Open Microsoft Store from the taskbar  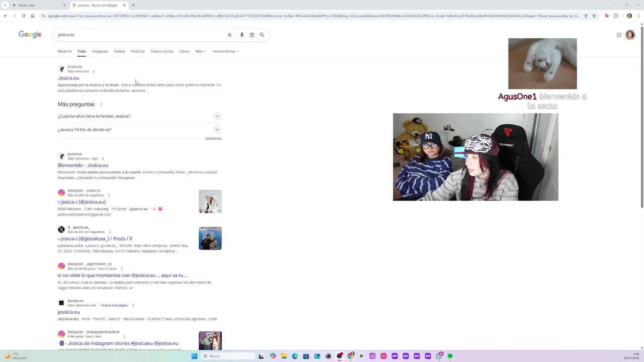point(306,356)
